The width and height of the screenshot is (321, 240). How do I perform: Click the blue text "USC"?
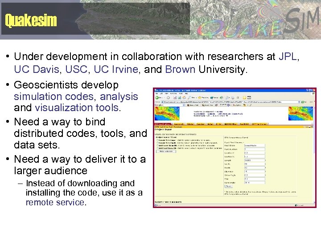pos(76,69)
